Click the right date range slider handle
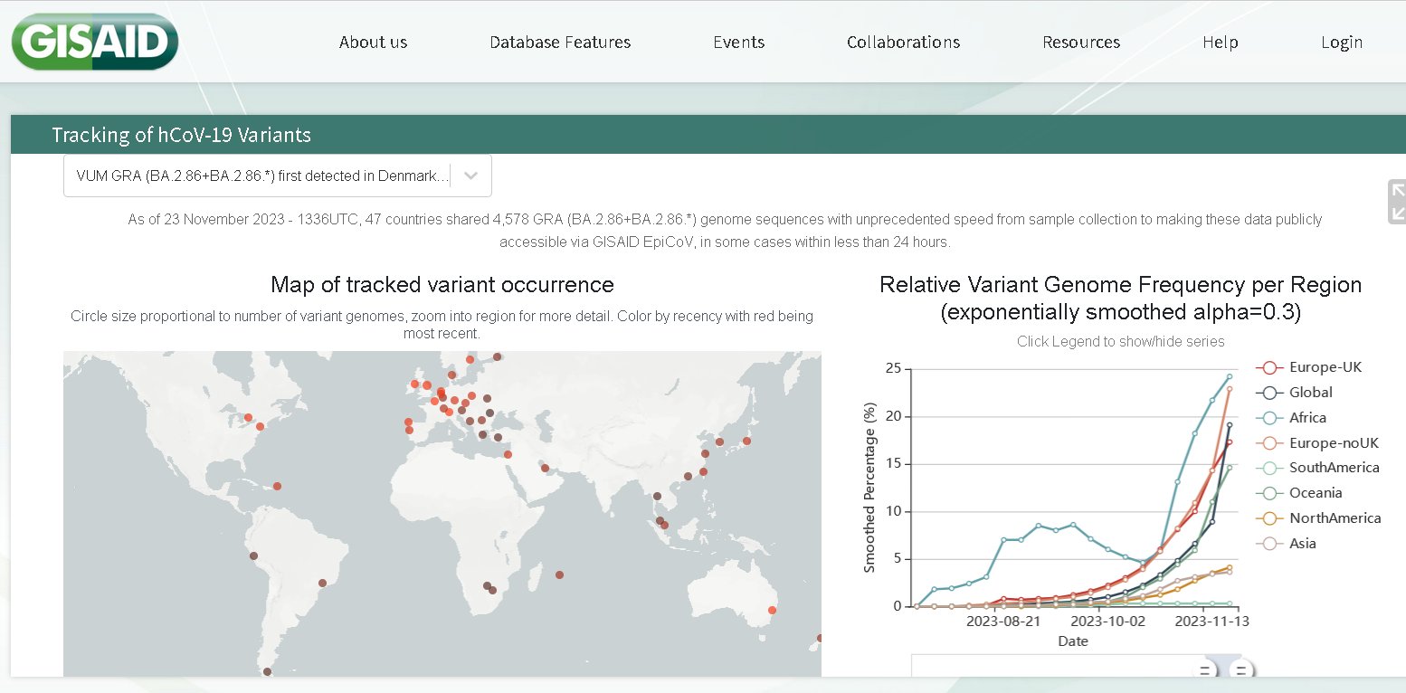This screenshot has width=1406, height=693. [x=1241, y=670]
